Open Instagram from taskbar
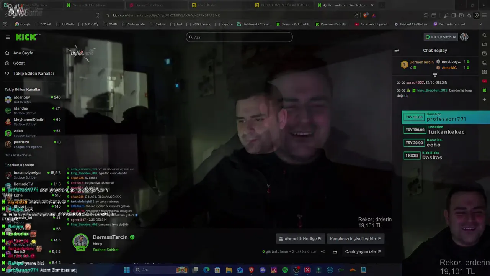 (274, 270)
